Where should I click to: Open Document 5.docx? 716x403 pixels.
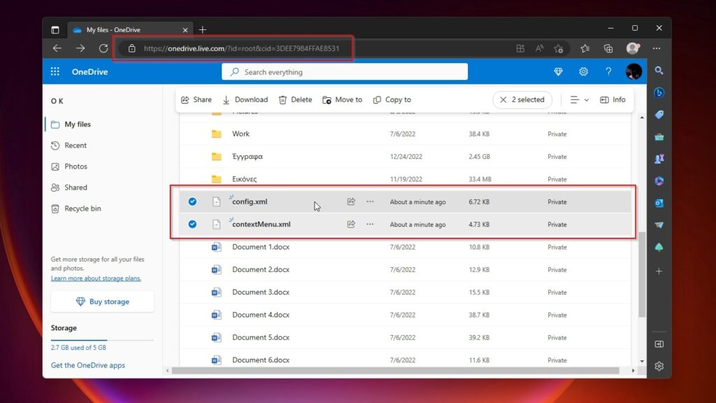[261, 337]
